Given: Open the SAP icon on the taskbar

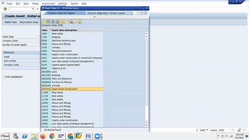Looking at the screenshot, I should tap(61, 136).
